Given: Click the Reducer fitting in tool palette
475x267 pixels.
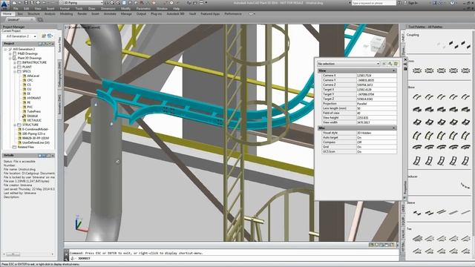Looking at the screenshot, I should (x=465, y=185).
